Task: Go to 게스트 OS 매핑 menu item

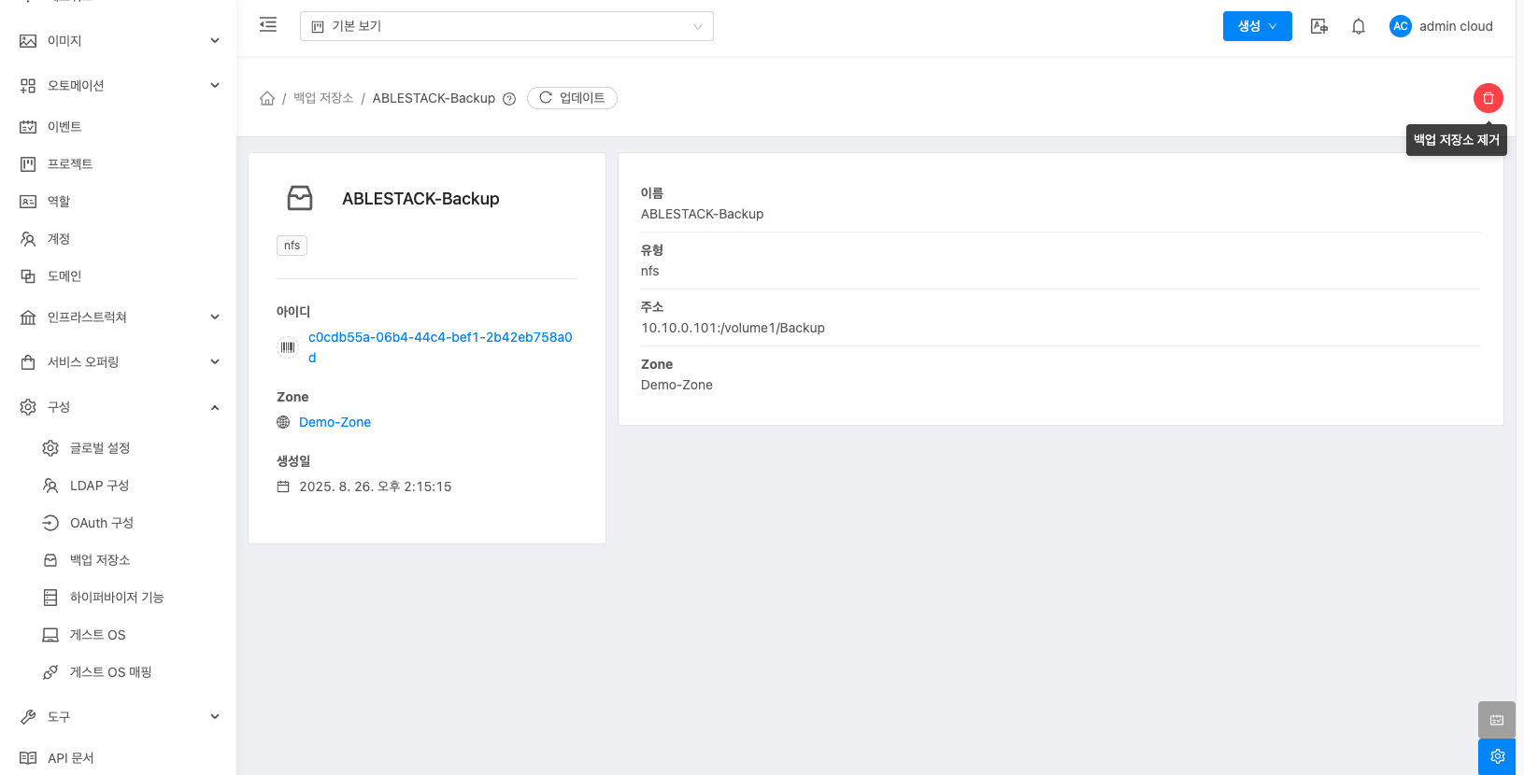Action: pos(110,672)
